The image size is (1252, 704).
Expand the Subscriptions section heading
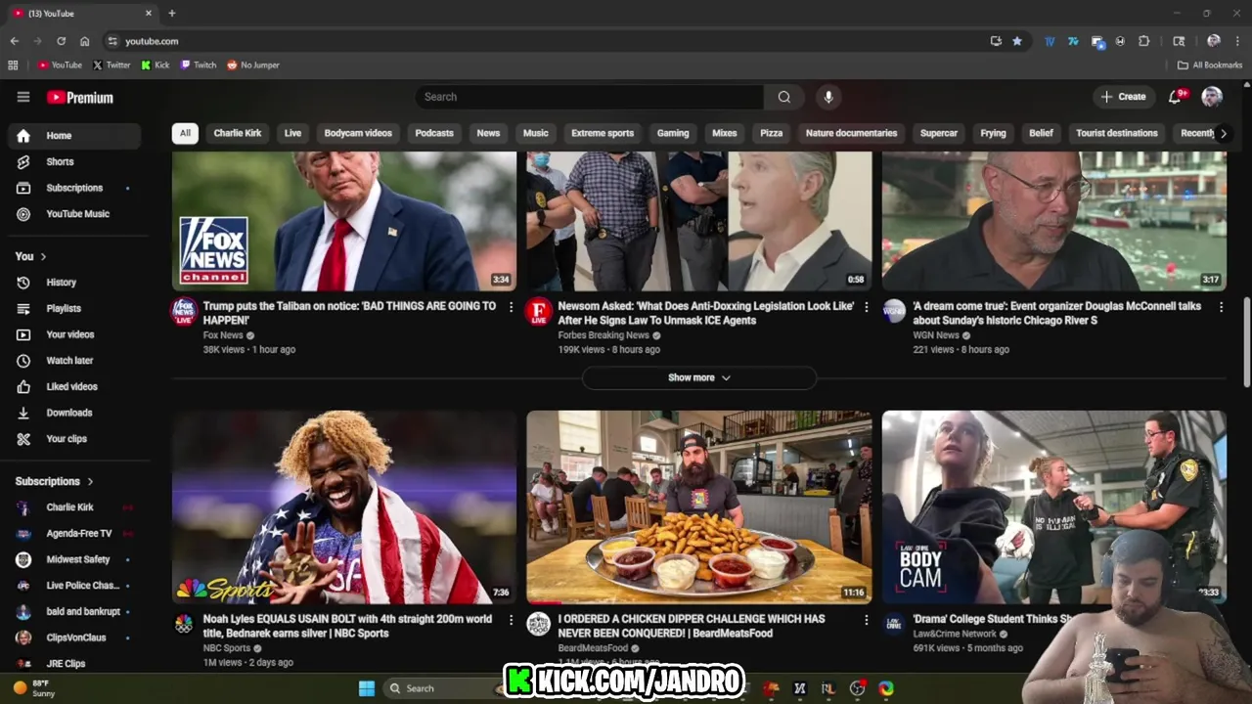click(55, 481)
